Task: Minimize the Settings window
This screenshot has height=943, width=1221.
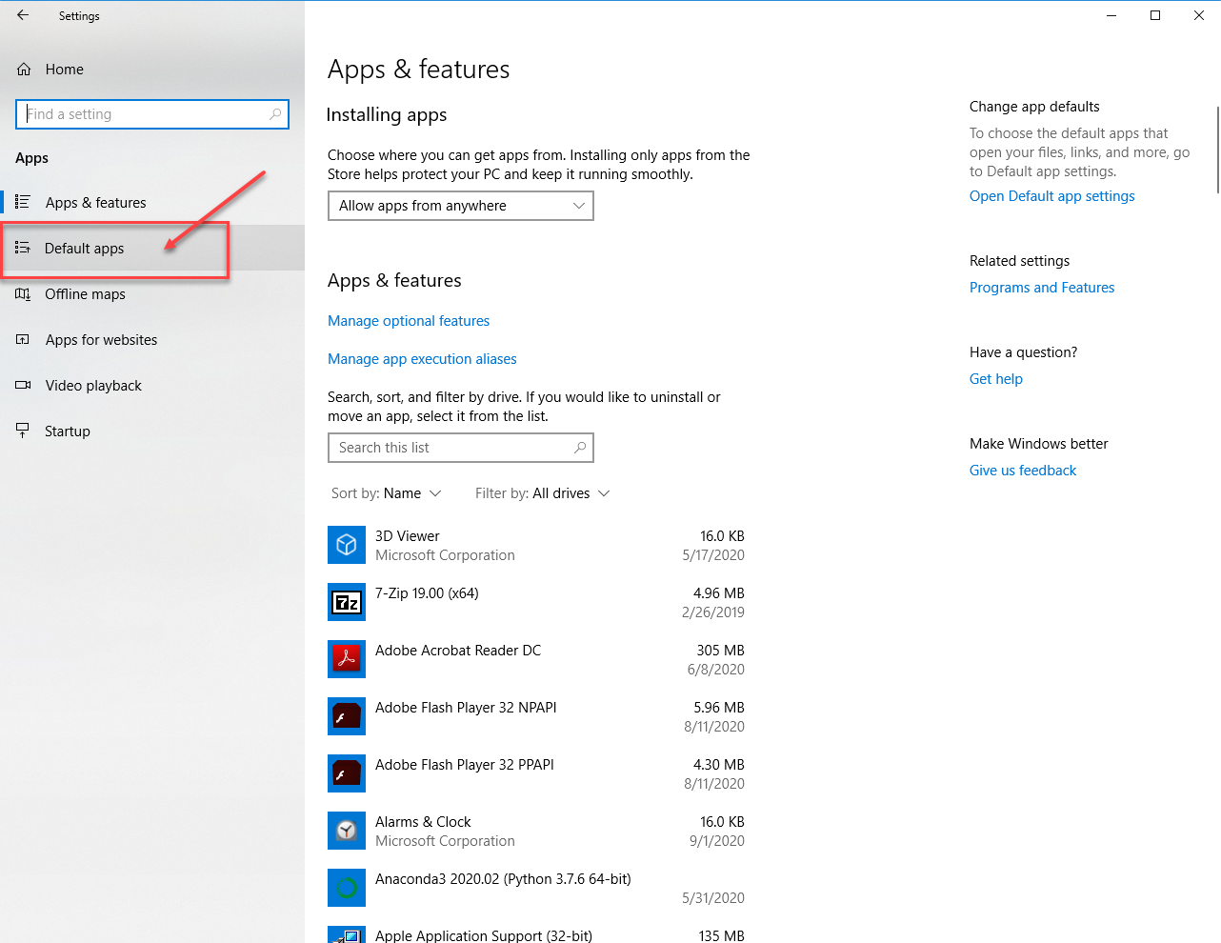Action: (1111, 15)
